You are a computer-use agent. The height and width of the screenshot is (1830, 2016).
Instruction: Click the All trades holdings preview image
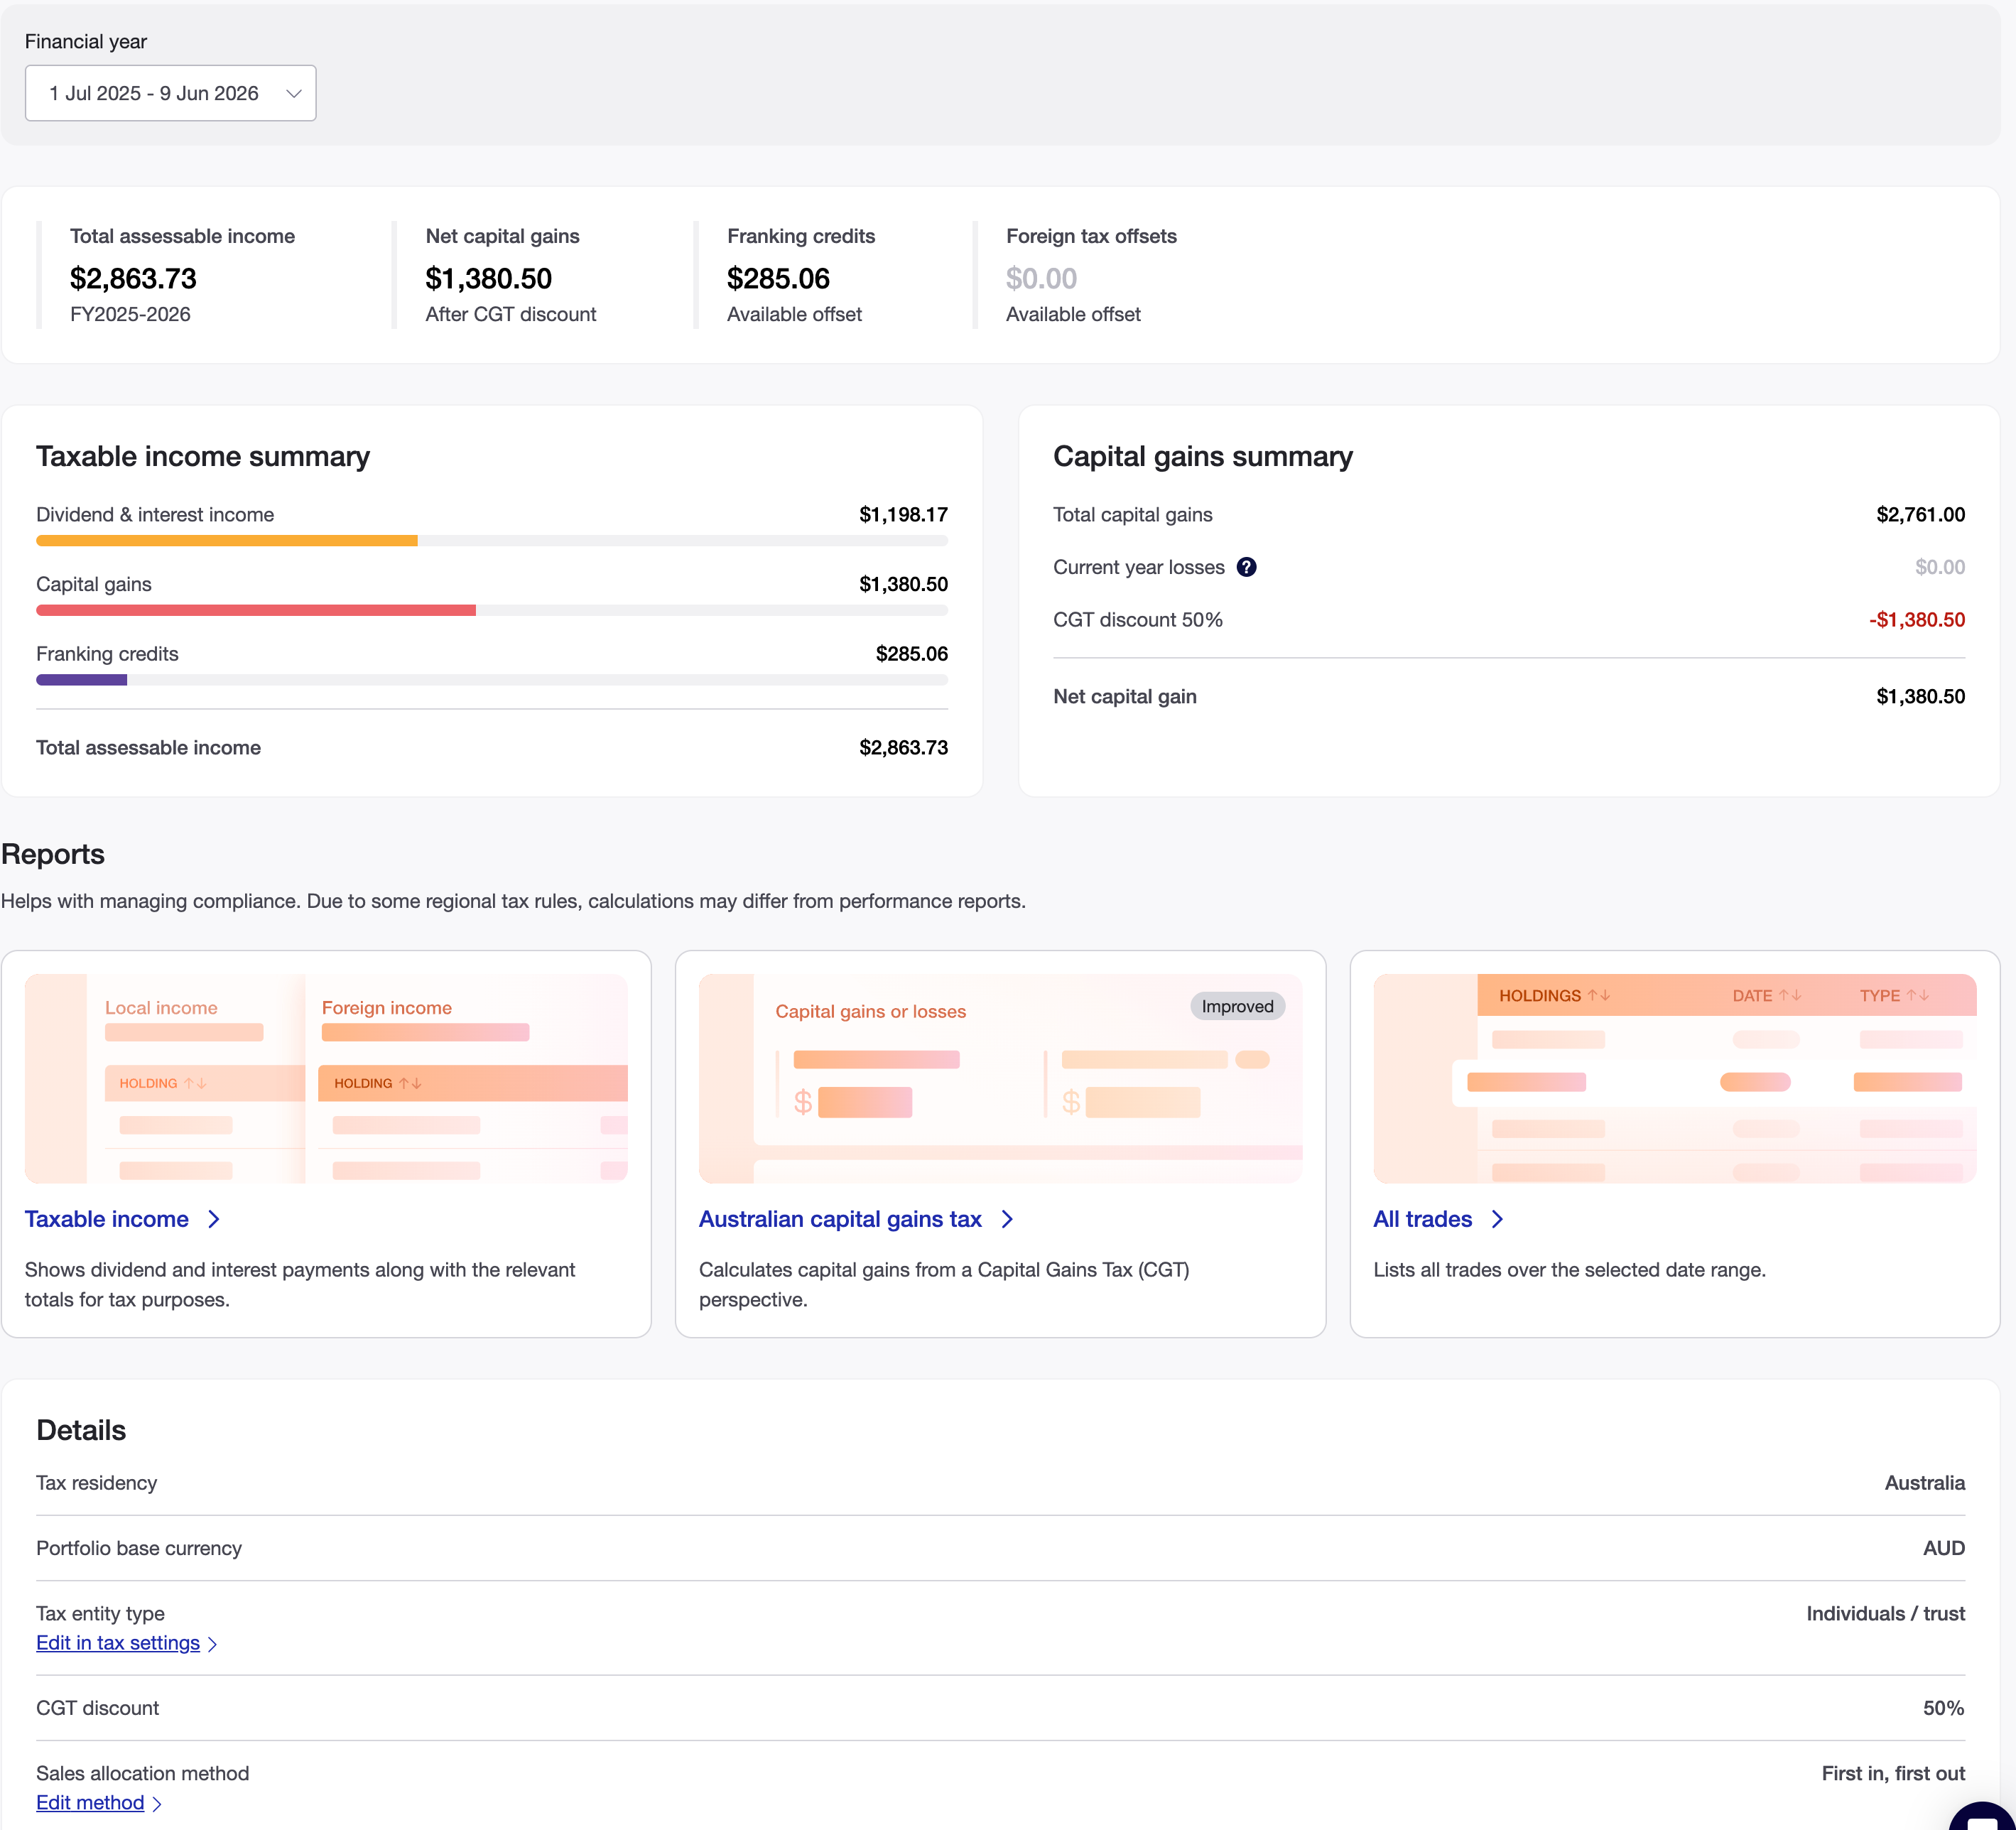click(1675, 1078)
